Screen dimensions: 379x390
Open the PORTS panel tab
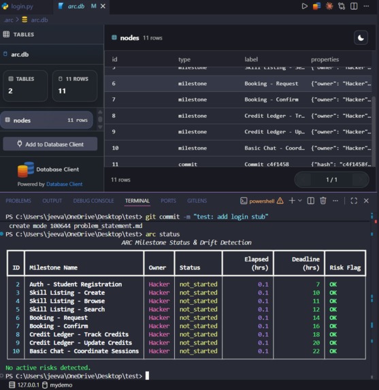pos(168,201)
